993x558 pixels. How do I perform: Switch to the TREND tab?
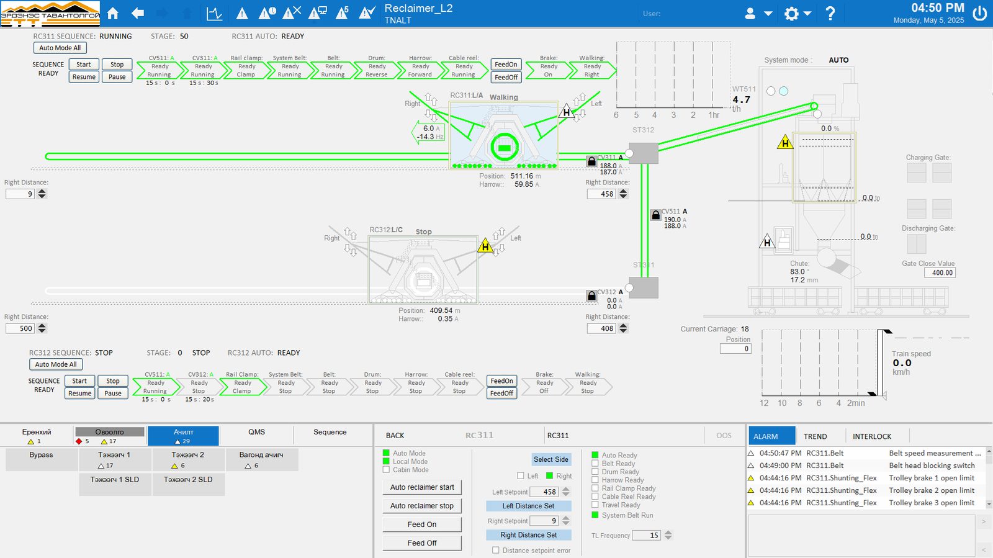click(816, 436)
